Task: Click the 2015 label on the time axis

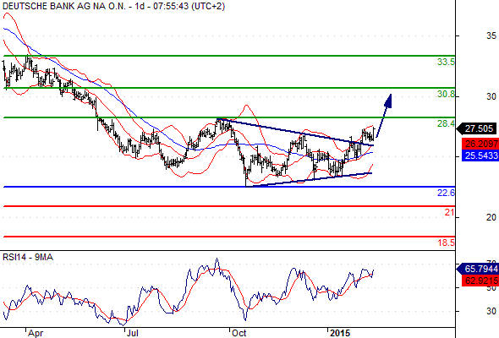Action: point(340,333)
